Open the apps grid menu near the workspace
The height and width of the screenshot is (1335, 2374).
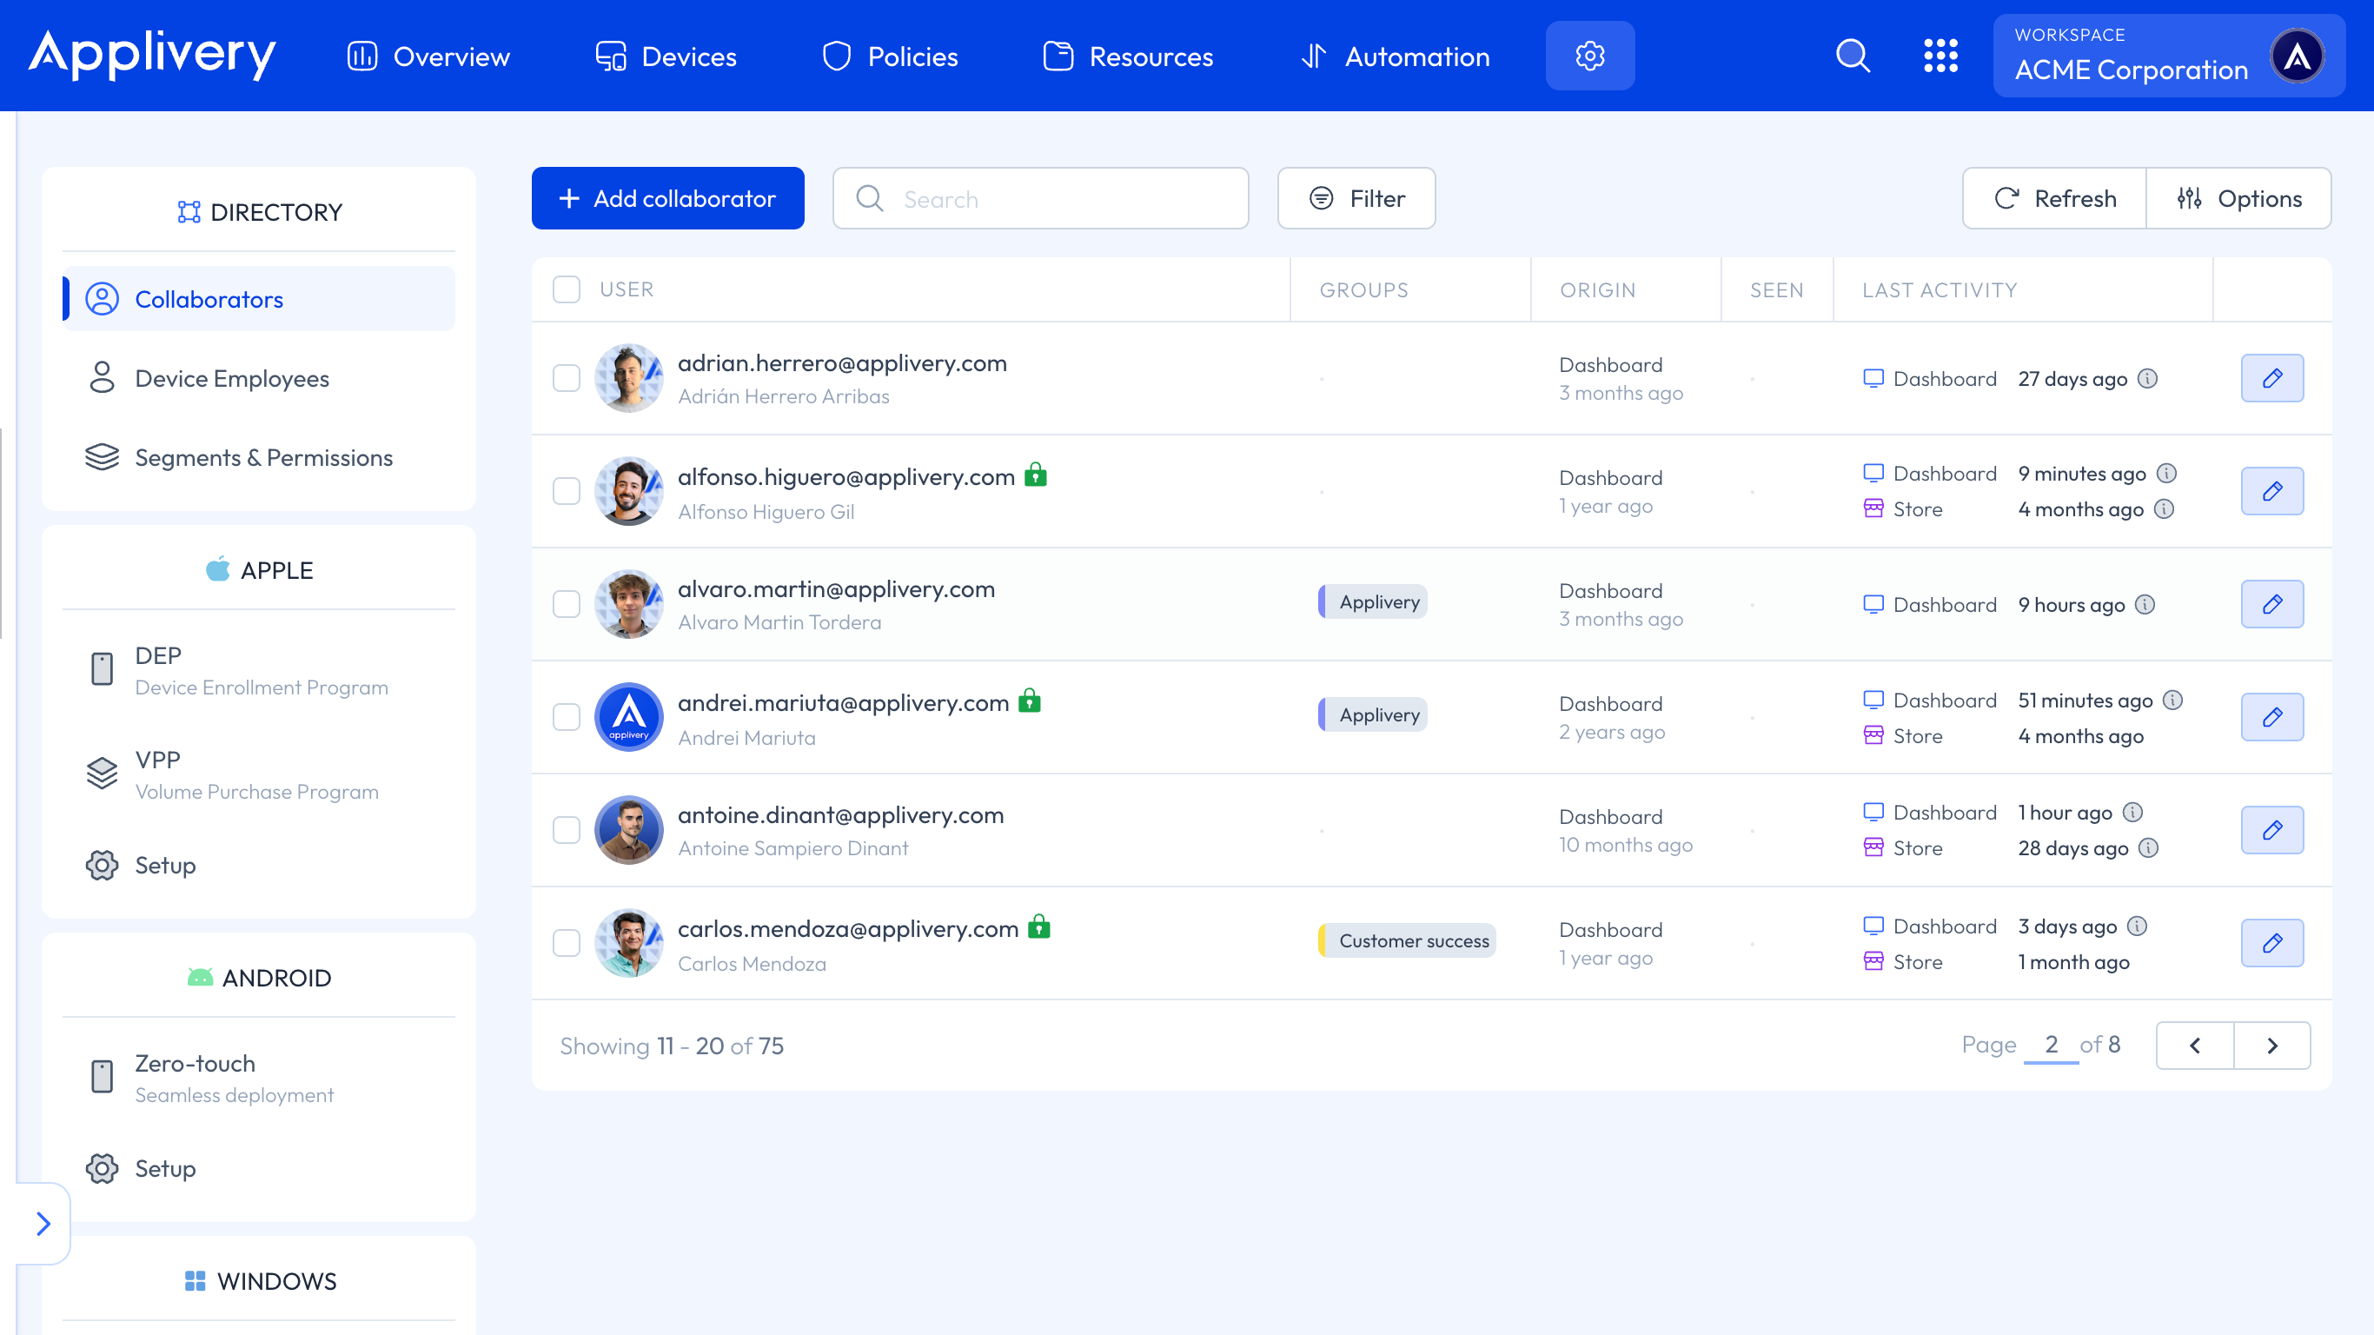(x=1942, y=56)
